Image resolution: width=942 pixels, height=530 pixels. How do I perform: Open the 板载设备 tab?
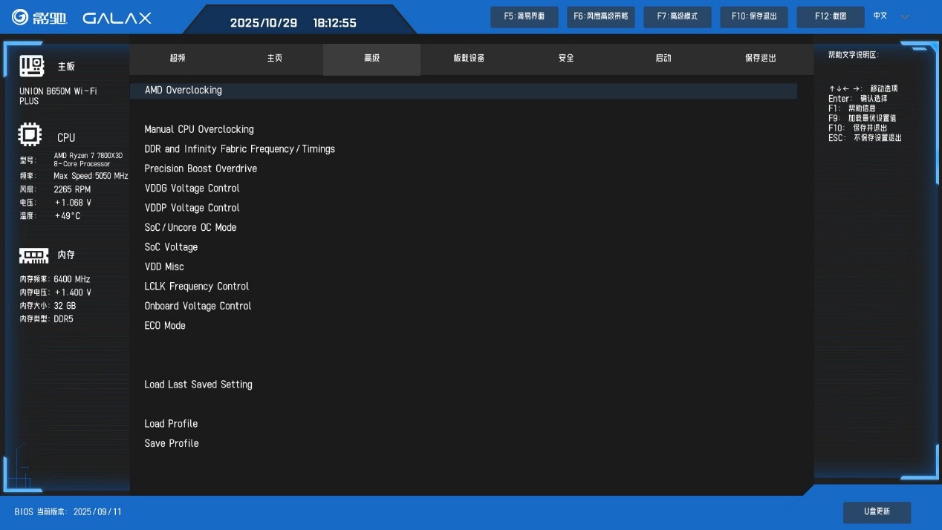(469, 59)
